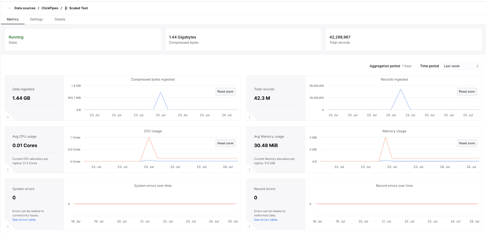Viewport: 486px width, 235px height.
Task: Click the peak of the Records ingested line
Action: pyautogui.click(x=401, y=89)
